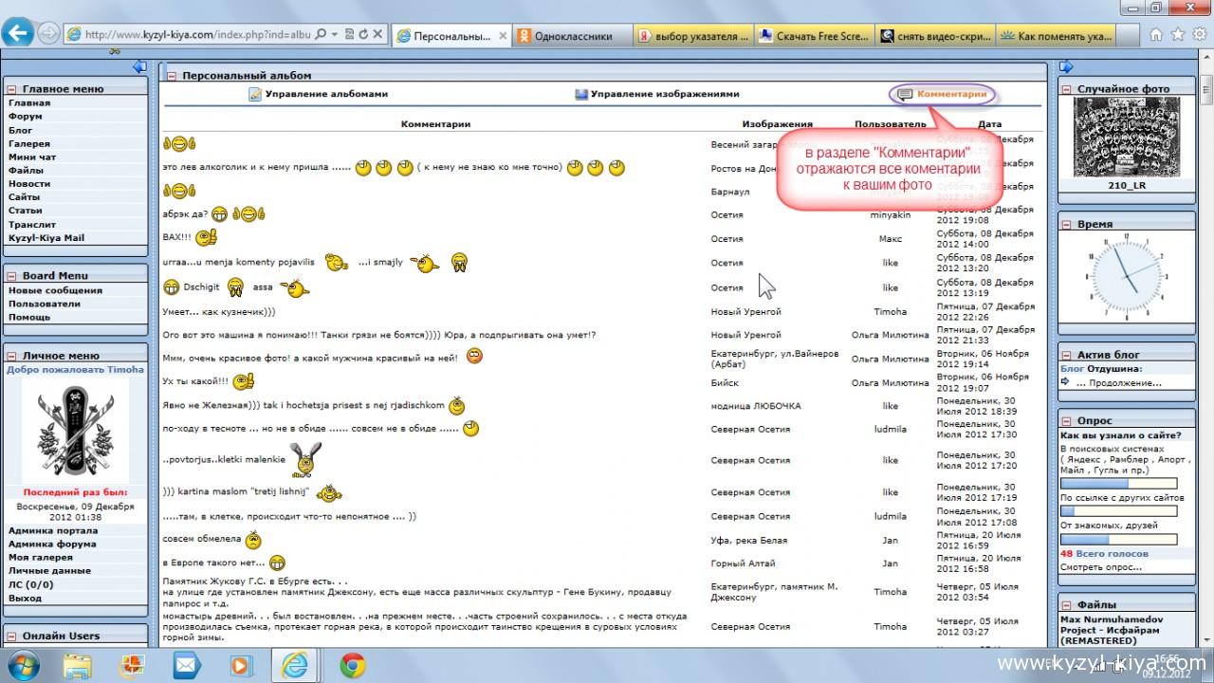
Task: Go to Kyzyl-Kiya Mail
Action: click(46, 238)
